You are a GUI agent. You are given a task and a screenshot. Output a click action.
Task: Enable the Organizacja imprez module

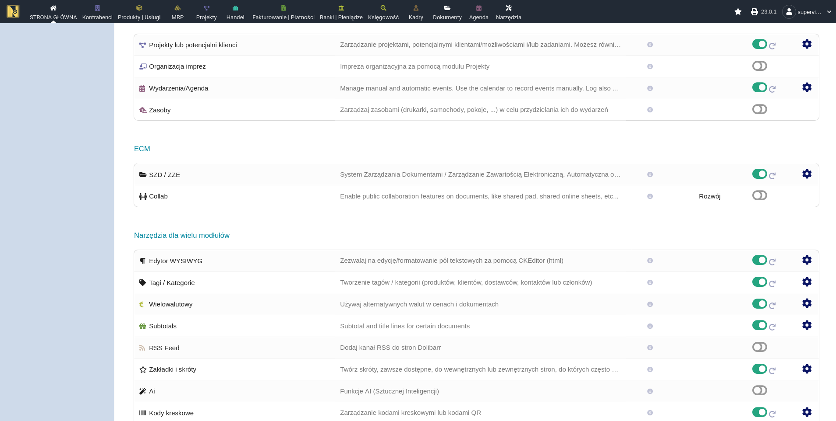coord(759,66)
